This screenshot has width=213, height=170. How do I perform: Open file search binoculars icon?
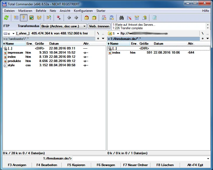[121, 18]
